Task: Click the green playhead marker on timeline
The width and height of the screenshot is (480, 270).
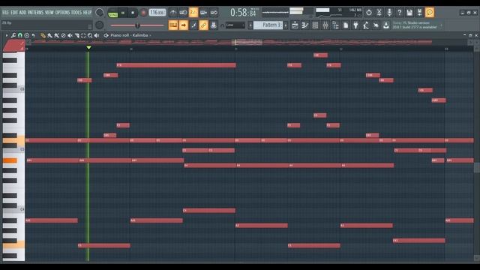Action: pos(88,47)
